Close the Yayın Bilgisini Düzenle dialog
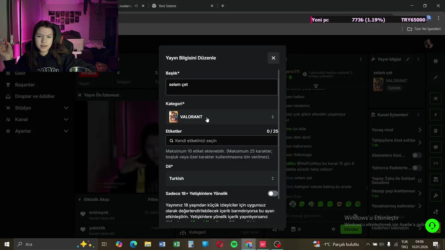 273,58
